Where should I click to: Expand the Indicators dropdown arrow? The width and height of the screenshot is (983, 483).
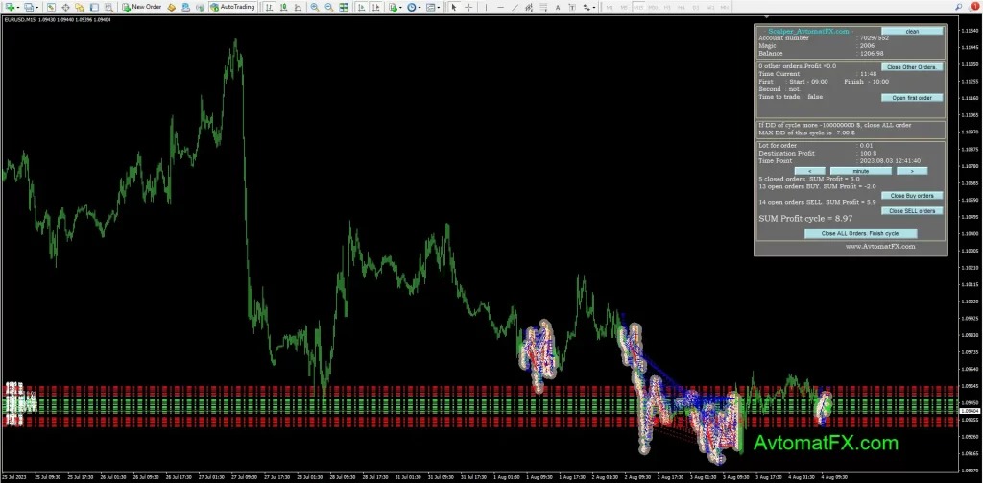pyautogui.click(x=401, y=8)
